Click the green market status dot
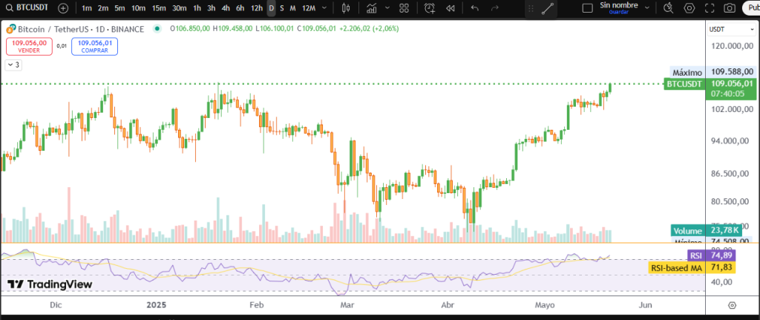The width and height of the screenshot is (760, 320). pyautogui.click(x=157, y=29)
